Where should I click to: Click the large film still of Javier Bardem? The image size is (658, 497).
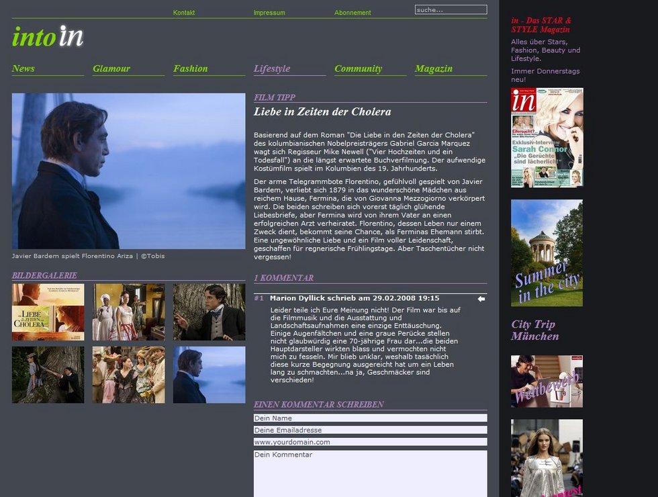click(x=128, y=171)
